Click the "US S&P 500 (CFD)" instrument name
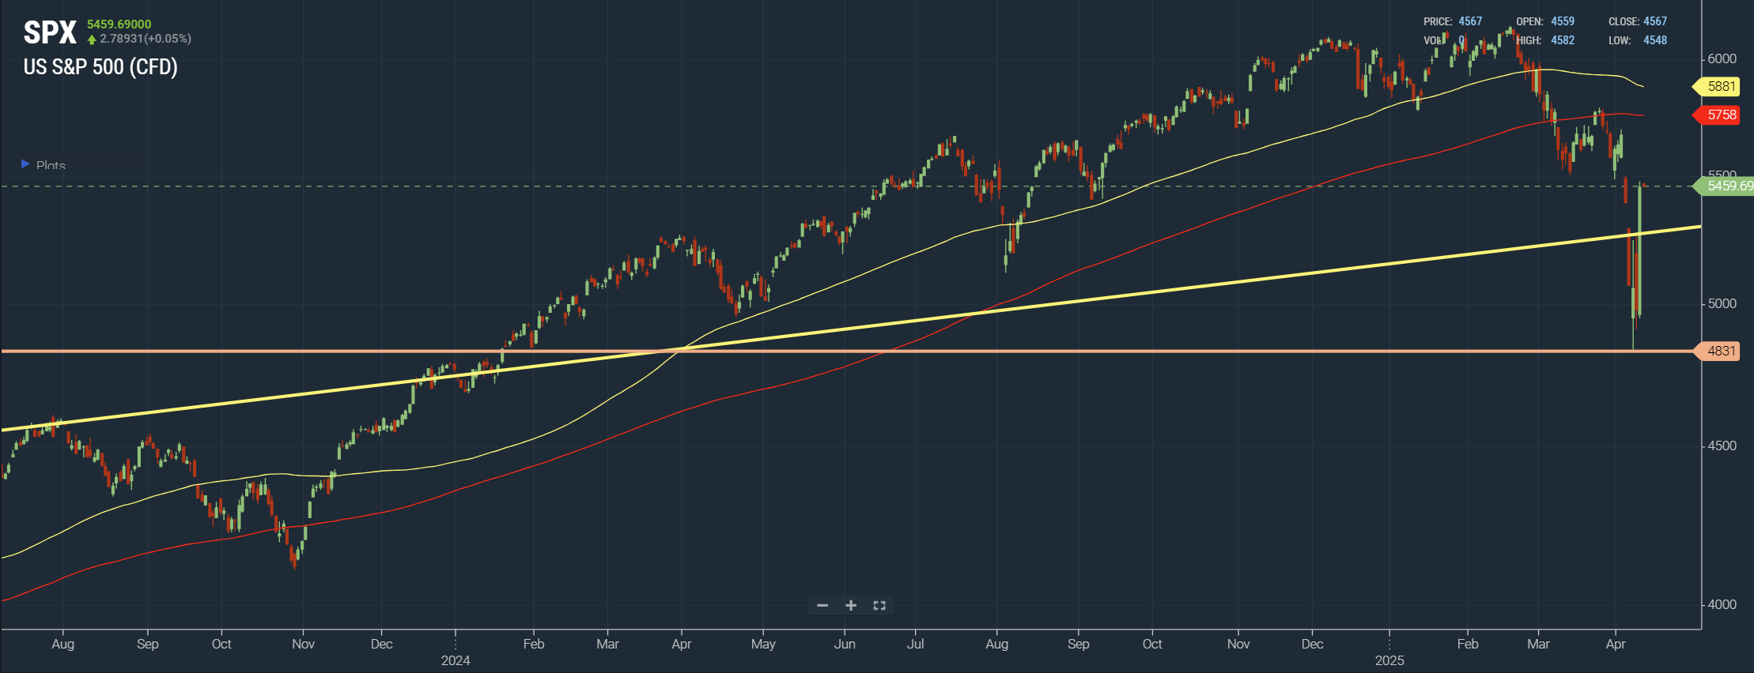The width and height of the screenshot is (1754, 673). coord(100,67)
